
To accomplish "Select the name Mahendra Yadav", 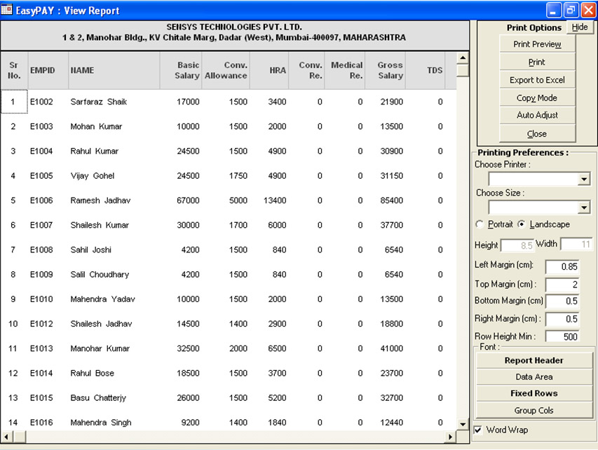I will pyautogui.click(x=102, y=299).
